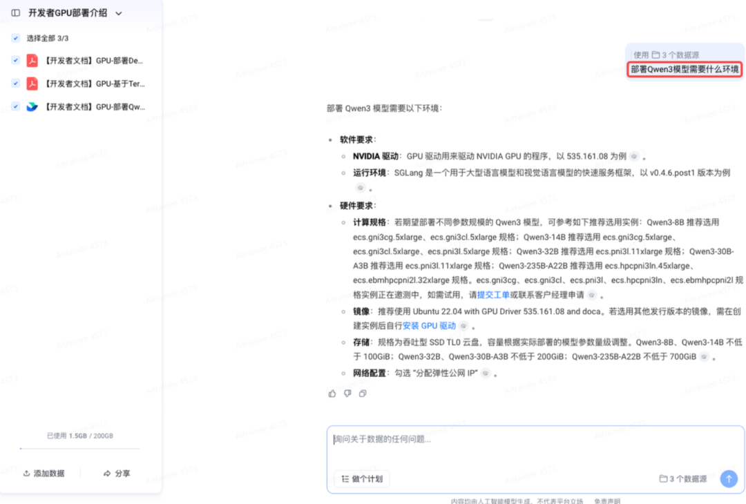Click the user message 部署Qwen3模型需要什么环境
This screenshot has height=504, width=746.
point(685,70)
